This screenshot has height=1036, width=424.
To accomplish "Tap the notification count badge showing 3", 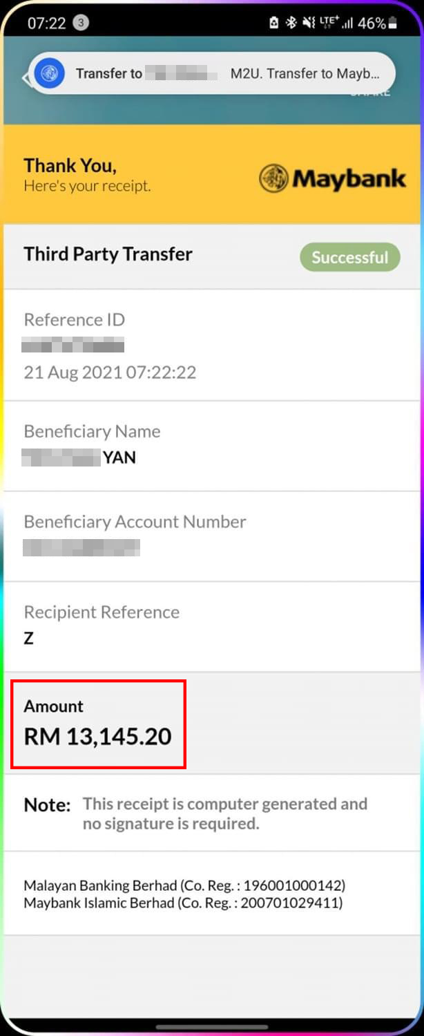I will (x=80, y=23).
